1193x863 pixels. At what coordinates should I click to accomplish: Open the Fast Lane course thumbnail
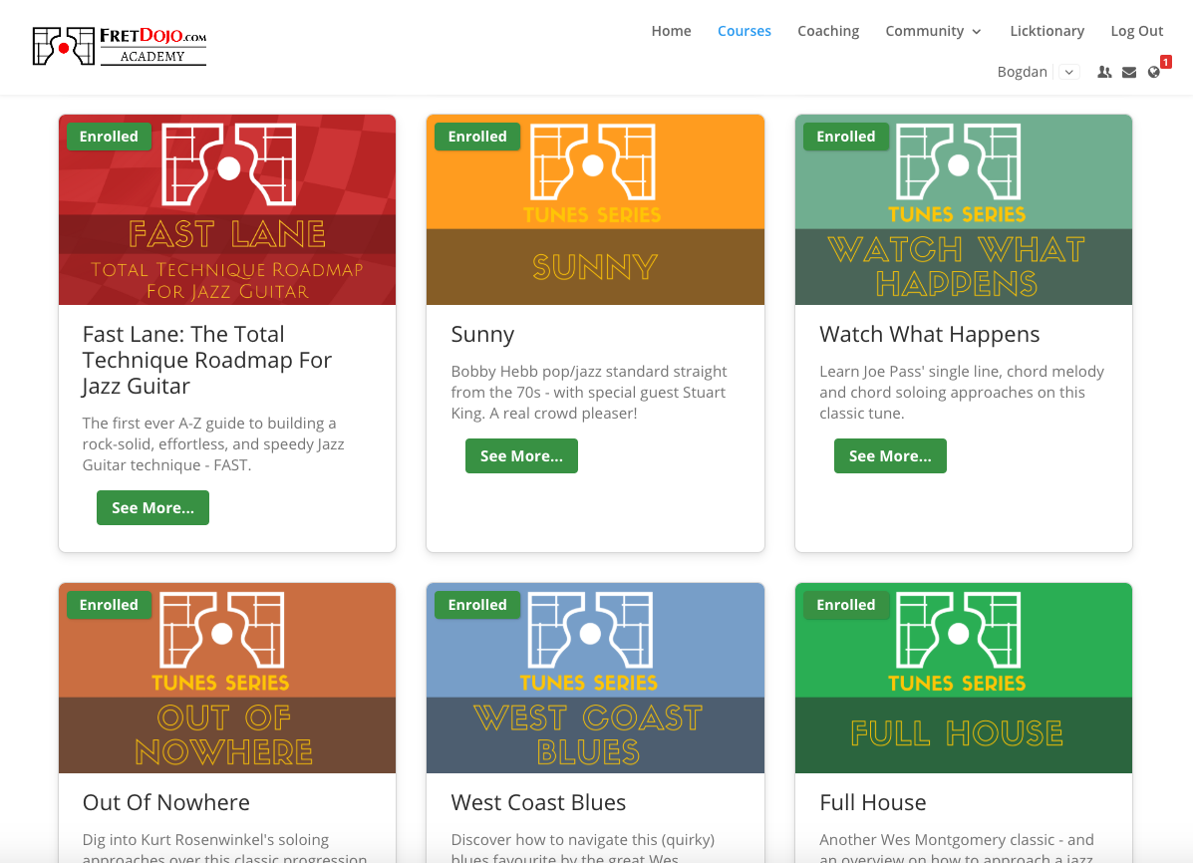pyautogui.click(x=227, y=210)
